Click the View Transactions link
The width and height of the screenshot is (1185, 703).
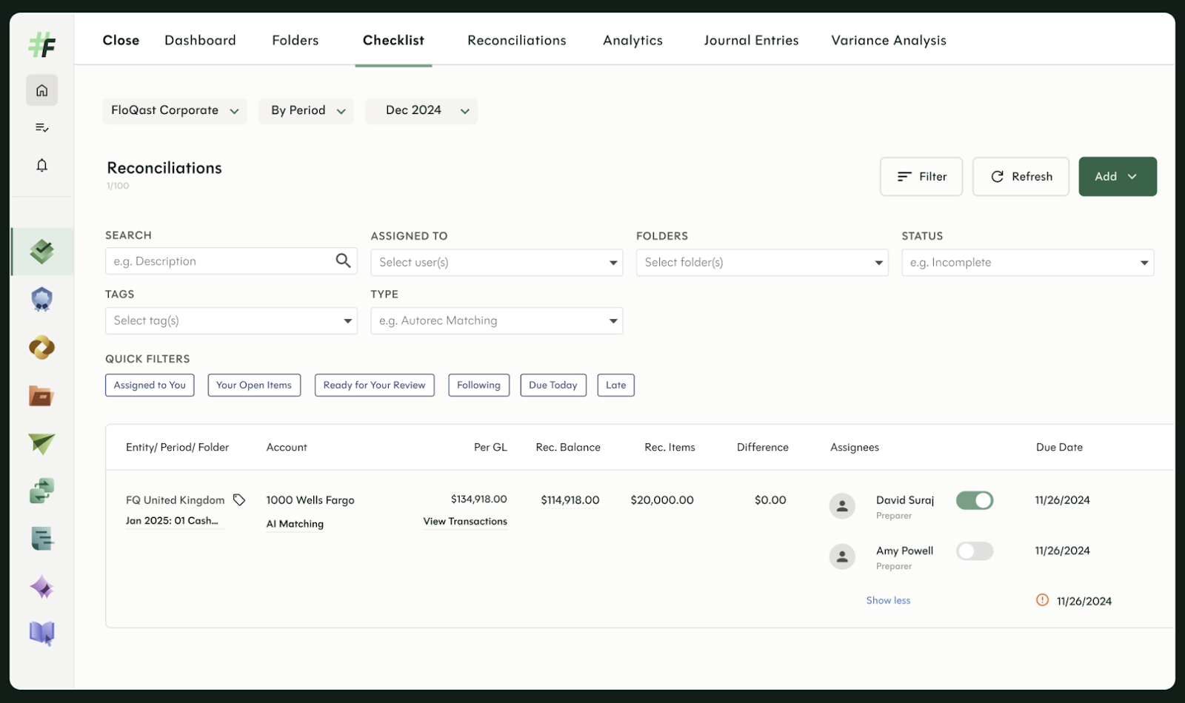tap(465, 522)
